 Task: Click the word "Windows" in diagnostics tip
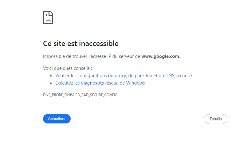135,83
